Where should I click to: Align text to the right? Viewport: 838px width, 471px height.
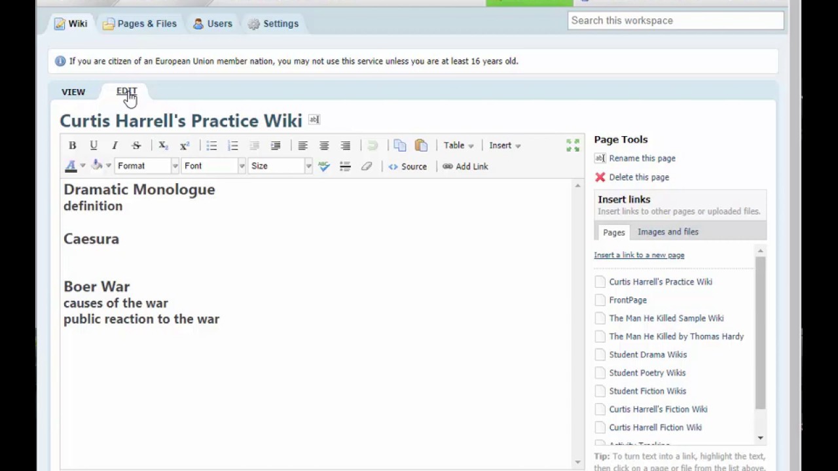pos(345,145)
